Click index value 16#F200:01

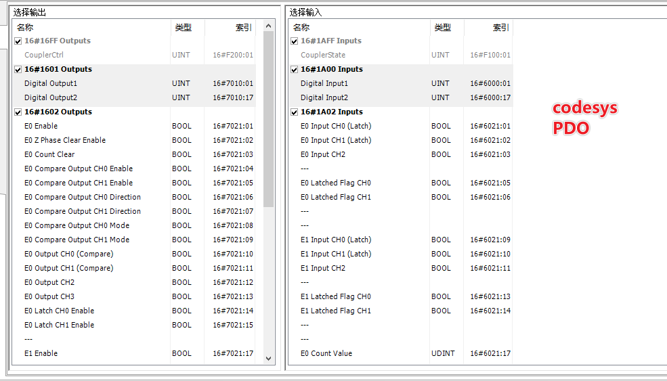[233, 55]
